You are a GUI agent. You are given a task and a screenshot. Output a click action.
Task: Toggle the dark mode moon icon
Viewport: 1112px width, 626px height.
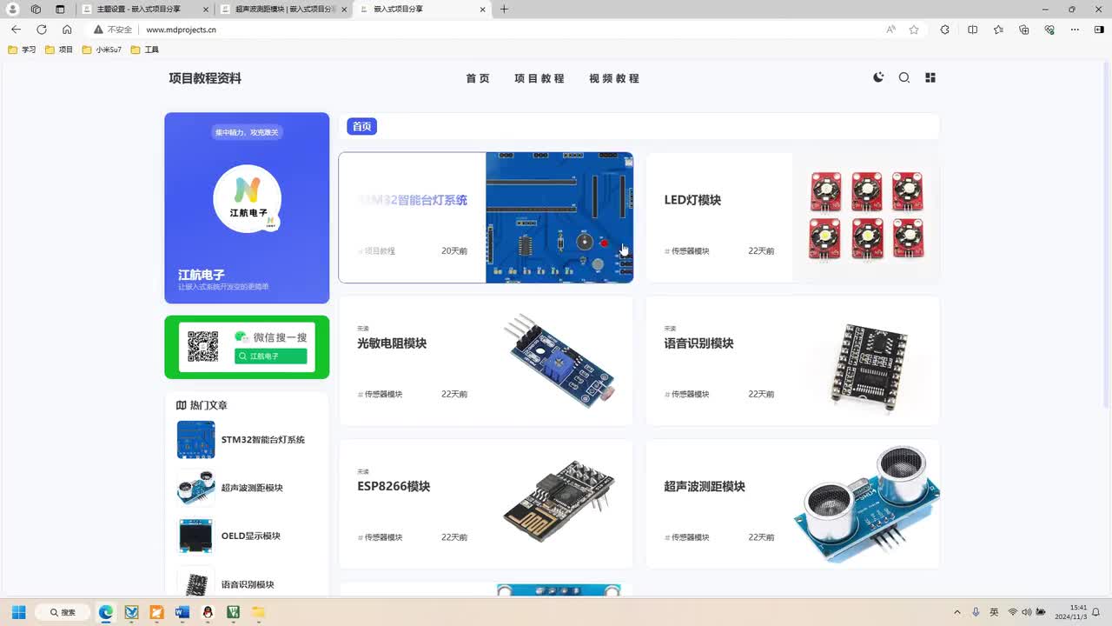(x=878, y=77)
